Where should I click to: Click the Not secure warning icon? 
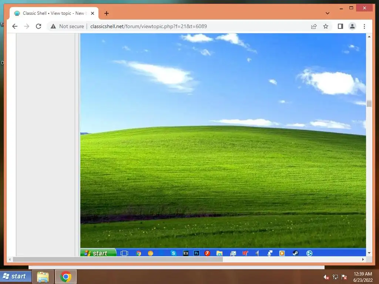[x=53, y=26]
